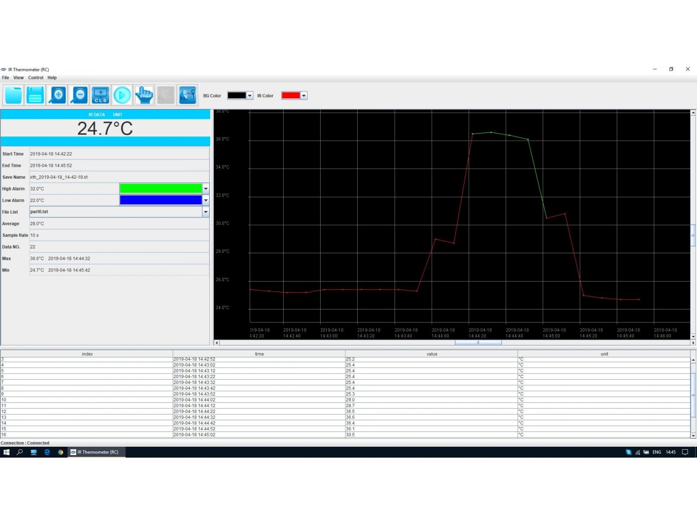Click the table scrollbar up arrow

coord(693,360)
